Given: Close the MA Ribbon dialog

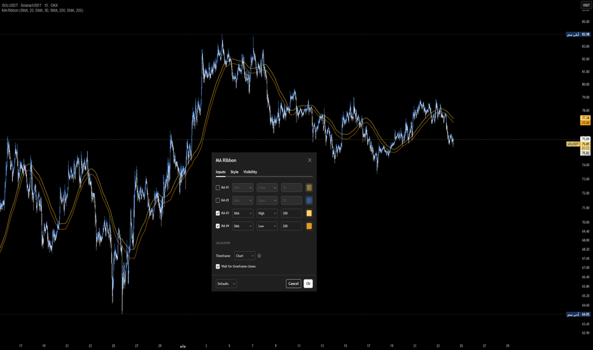Looking at the screenshot, I should pyautogui.click(x=309, y=160).
